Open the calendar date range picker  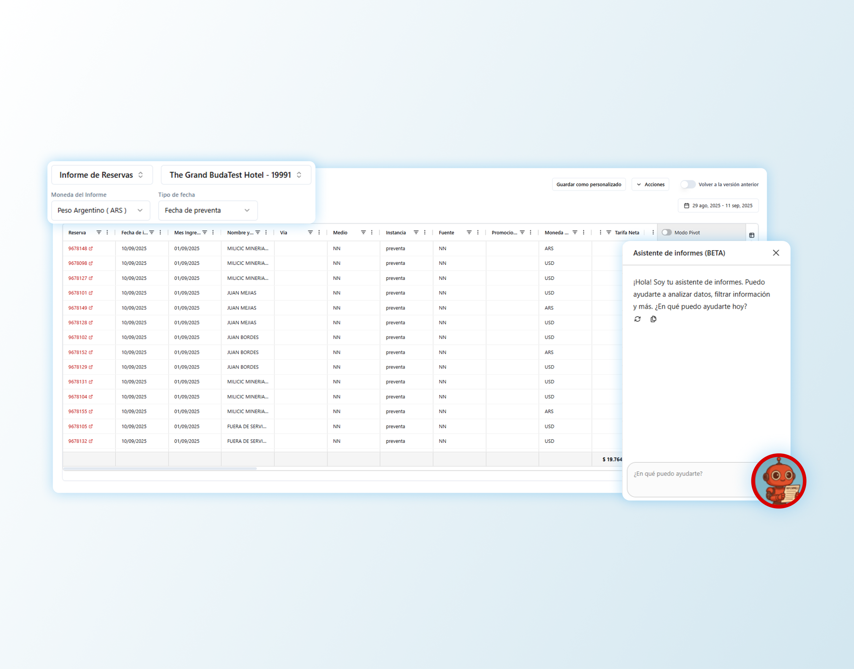tap(718, 205)
